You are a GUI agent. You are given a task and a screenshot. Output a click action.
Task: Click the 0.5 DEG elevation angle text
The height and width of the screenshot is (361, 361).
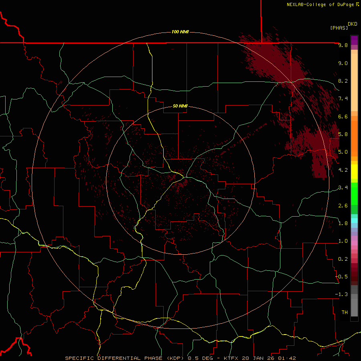pos(201,358)
